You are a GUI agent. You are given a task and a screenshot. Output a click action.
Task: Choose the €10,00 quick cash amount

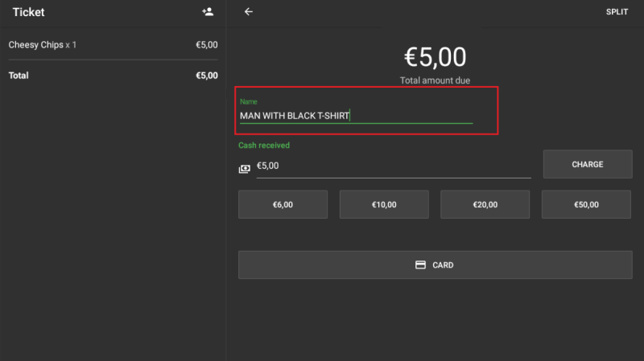pyautogui.click(x=384, y=204)
